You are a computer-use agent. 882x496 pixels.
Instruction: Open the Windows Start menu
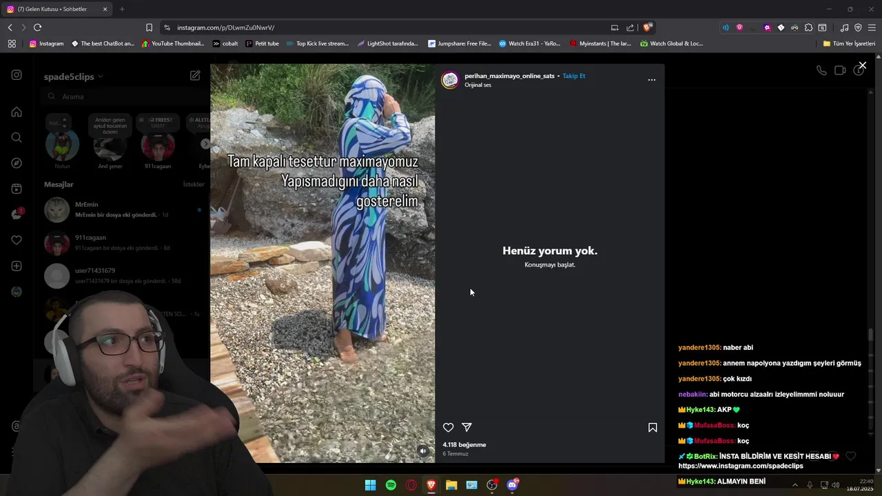click(x=370, y=485)
